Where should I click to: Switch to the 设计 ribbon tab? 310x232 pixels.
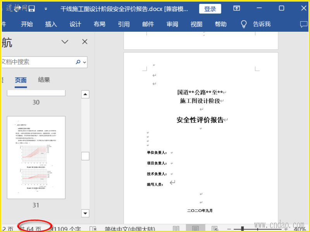coord(75,24)
